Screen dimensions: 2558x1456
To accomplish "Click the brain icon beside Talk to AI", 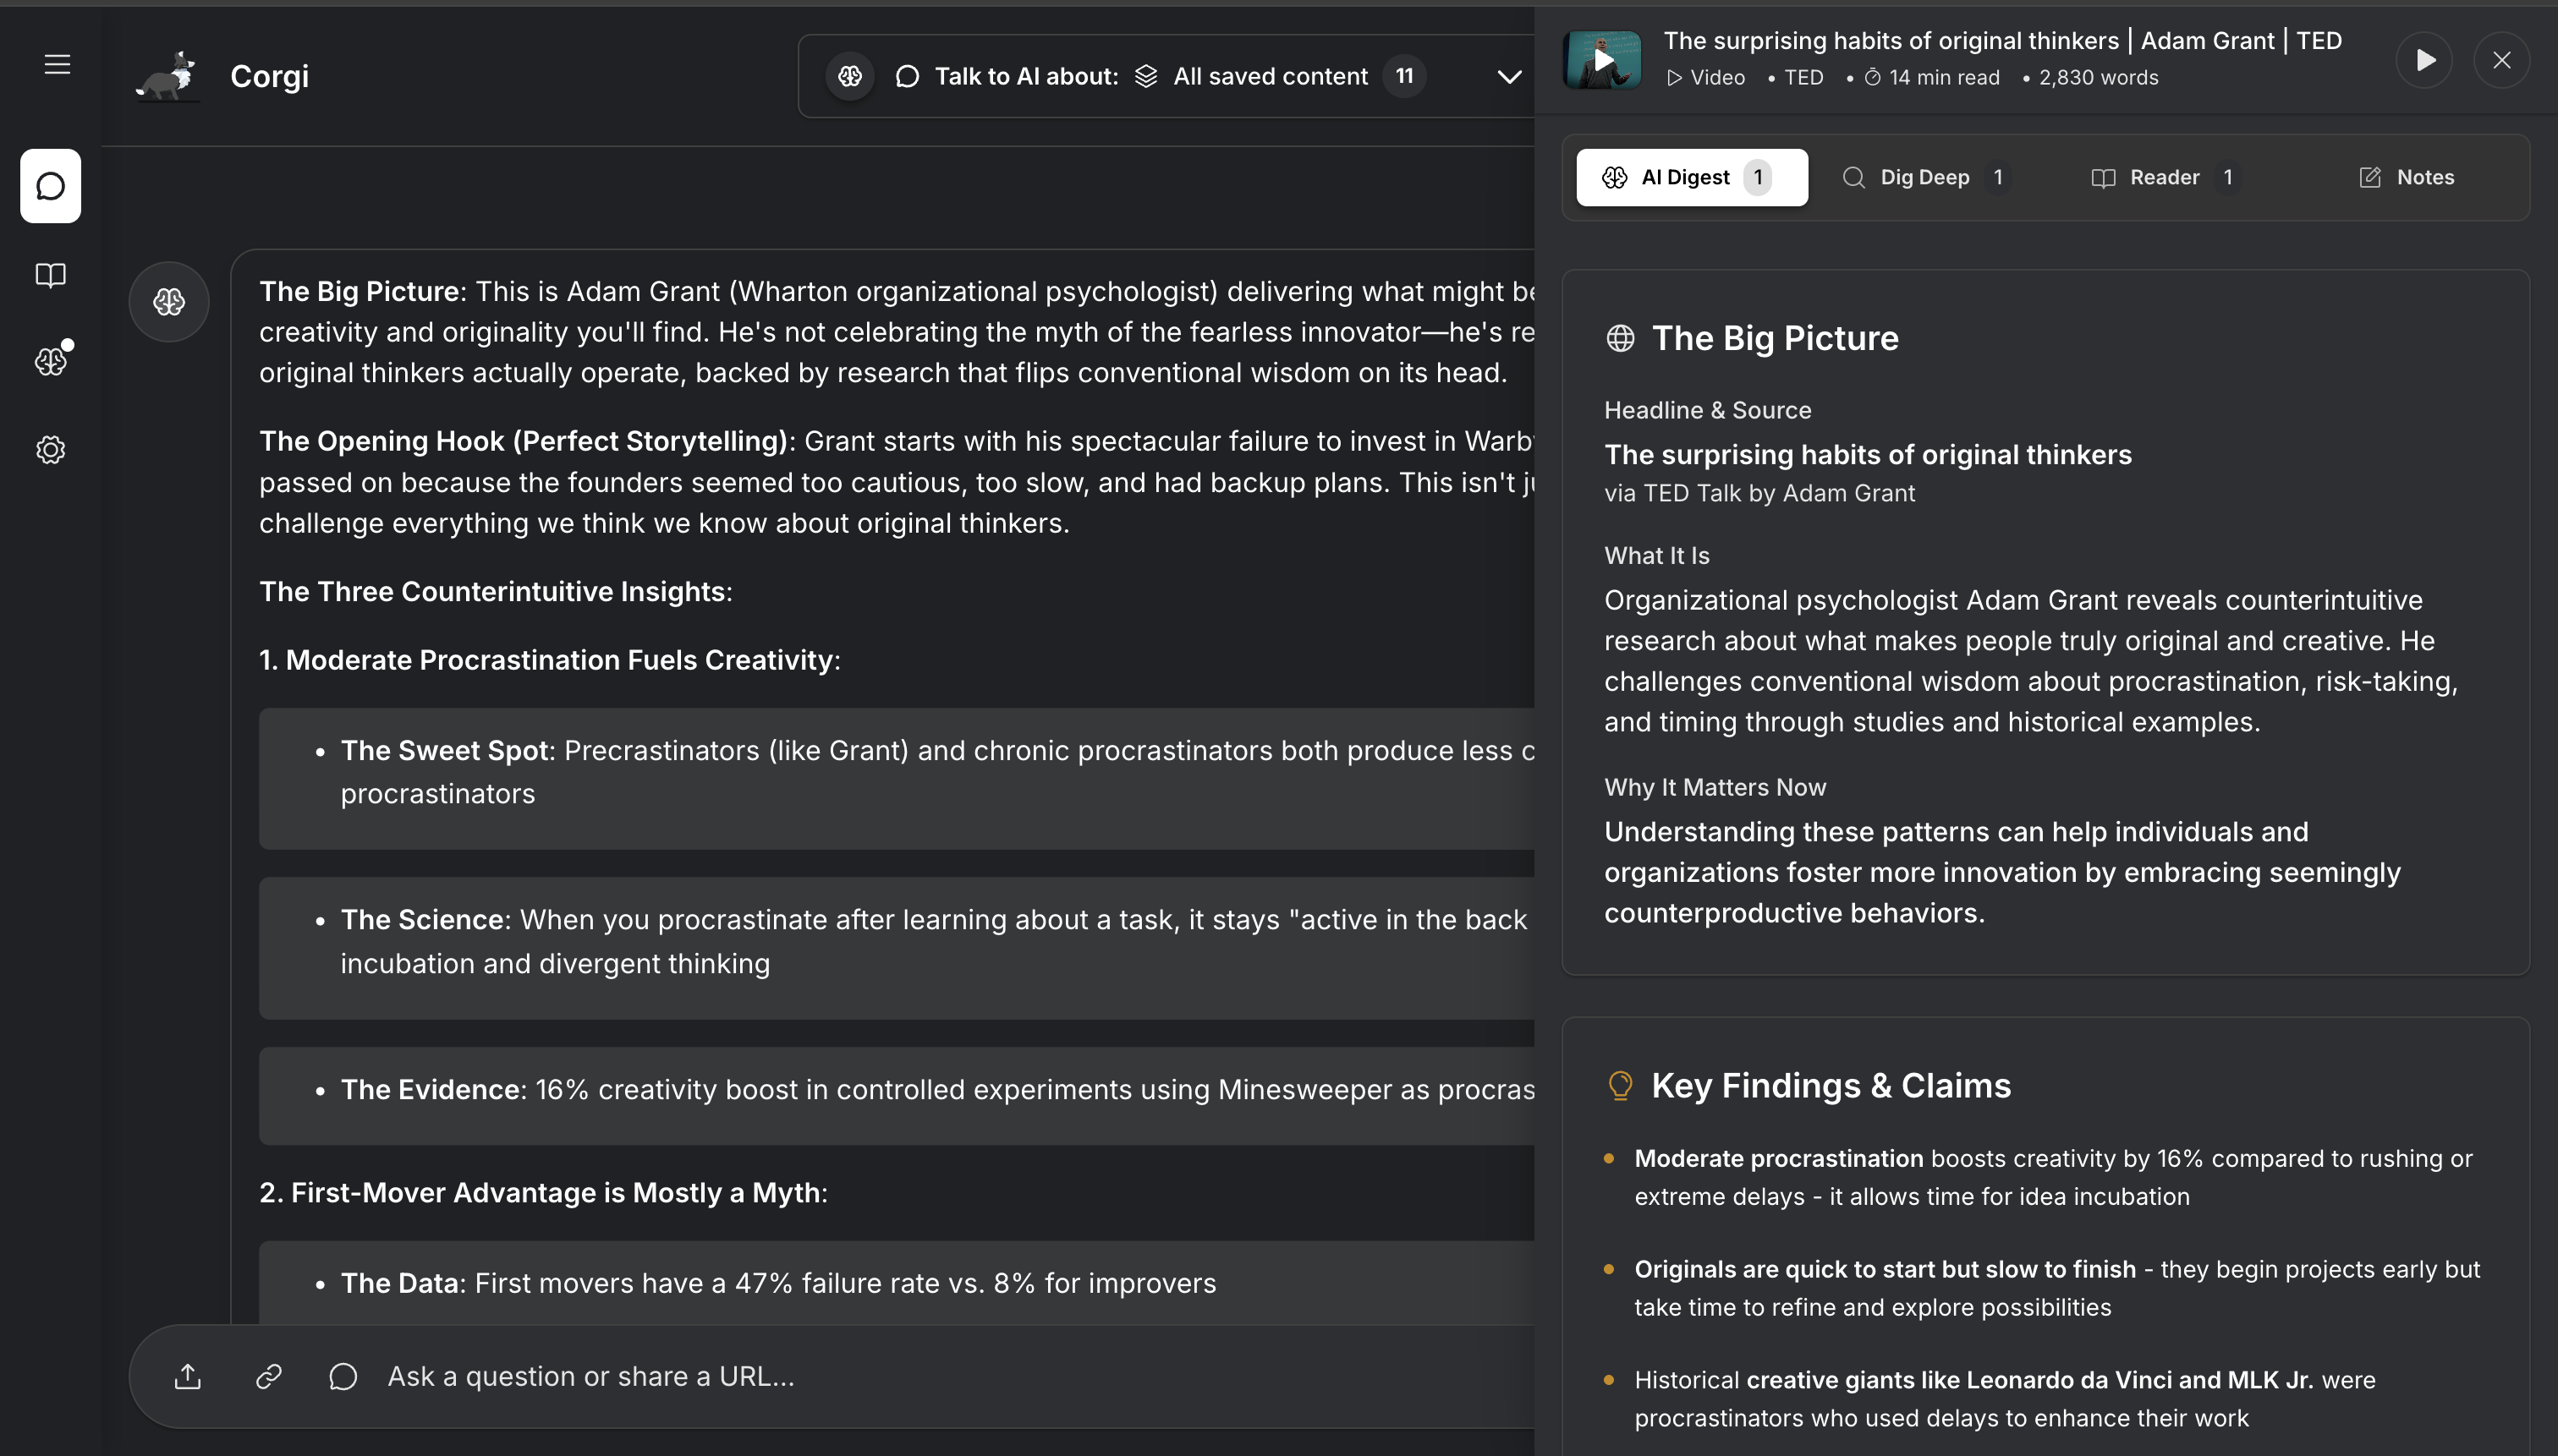I will pos(850,76).
